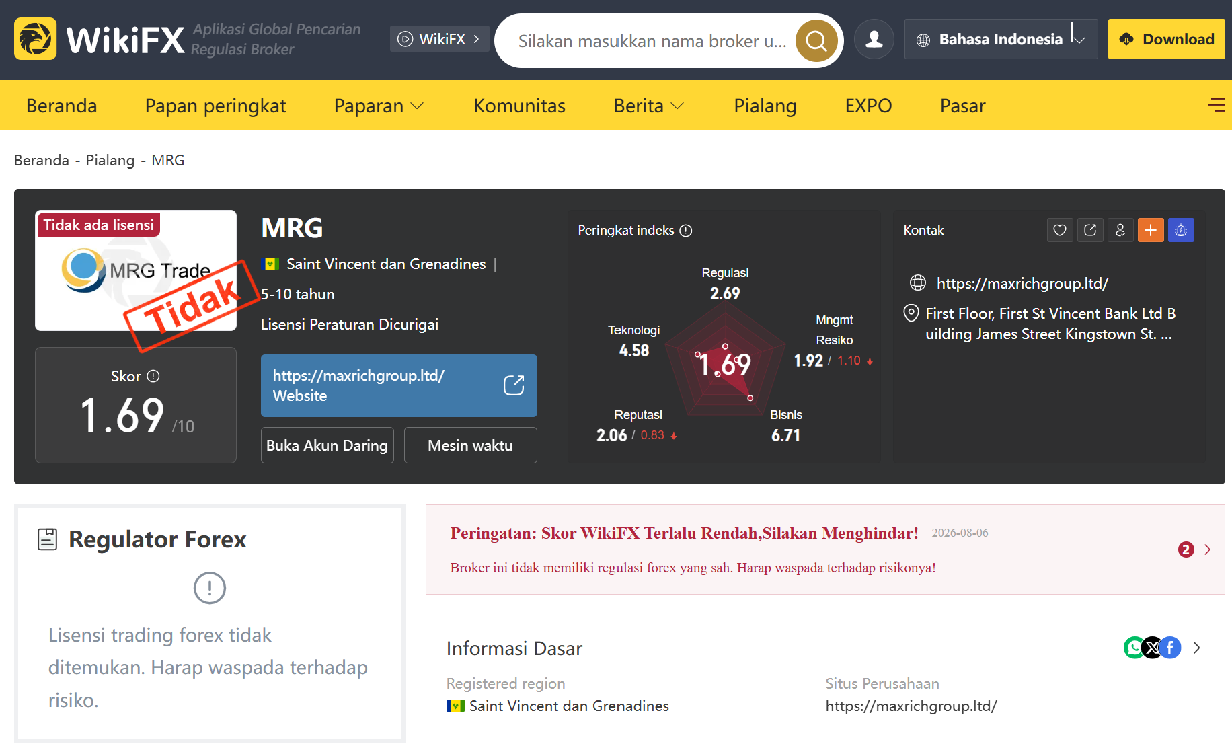The width and height of the screenshot is (1232, 756).
Task: Click the WikiFX logo icon
Action: [35, 39]
